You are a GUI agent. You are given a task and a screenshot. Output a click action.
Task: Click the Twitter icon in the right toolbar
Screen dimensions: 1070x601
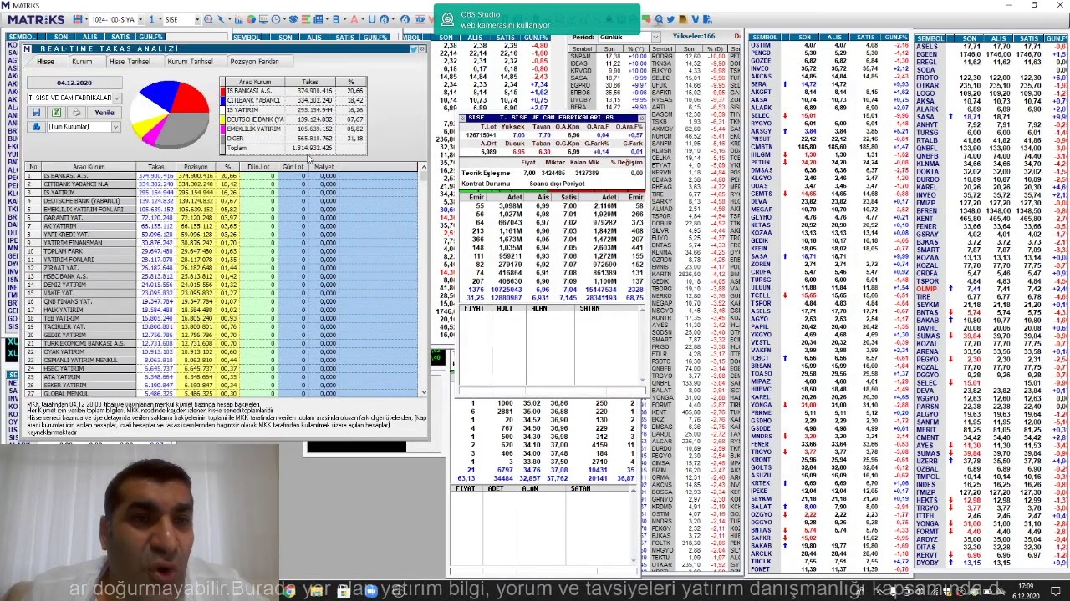click(670, 19)
